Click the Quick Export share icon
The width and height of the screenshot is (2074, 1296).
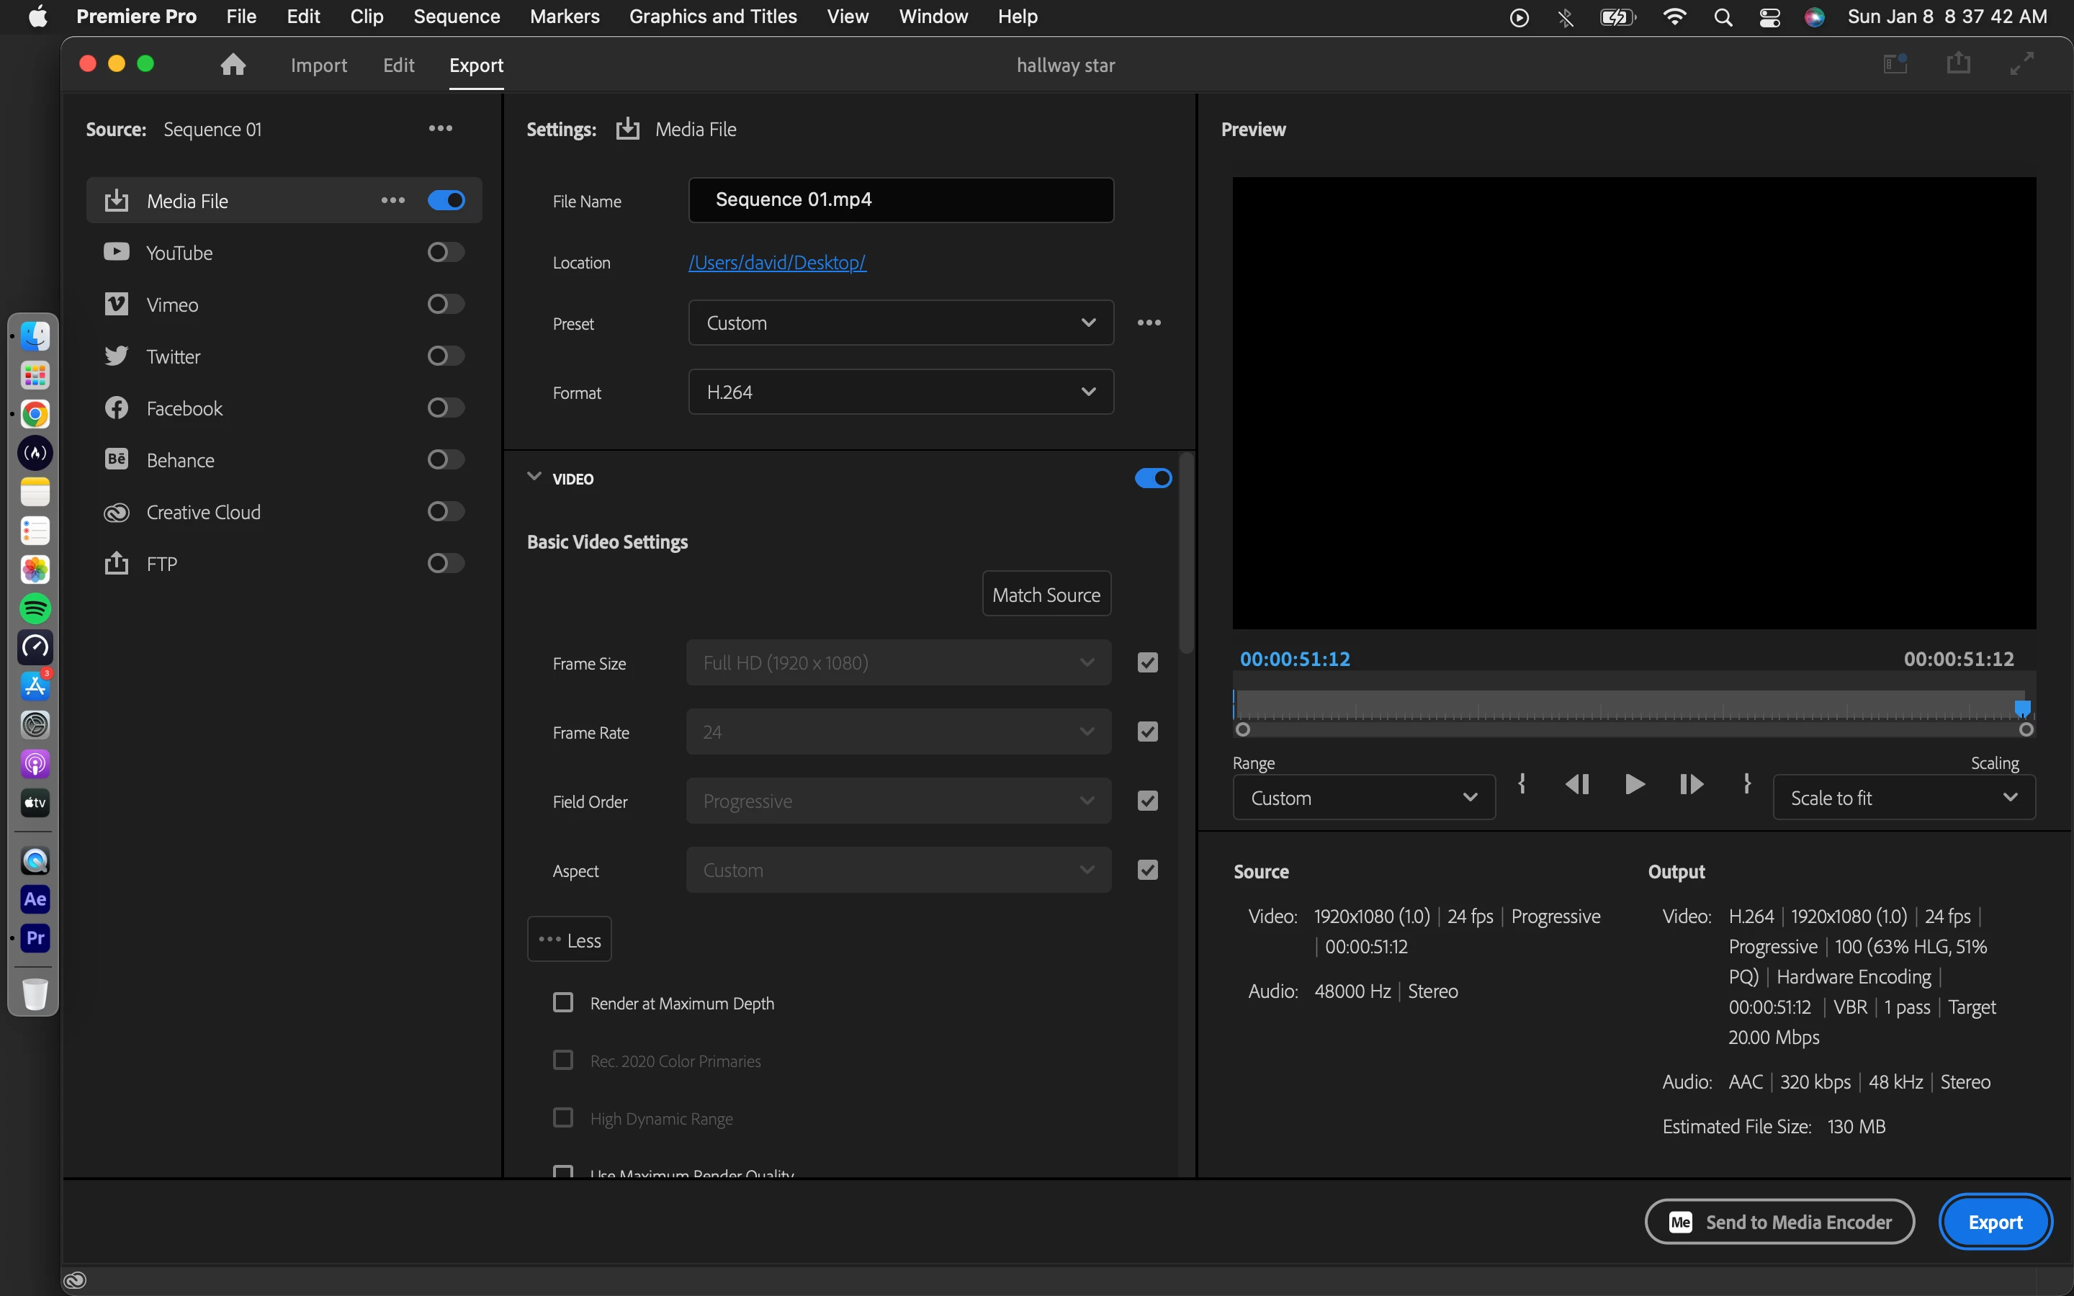click(1958, 64)
